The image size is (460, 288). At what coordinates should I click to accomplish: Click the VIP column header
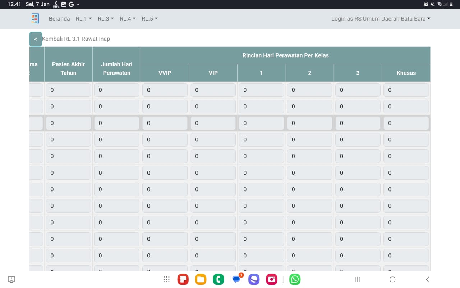point(213,73)
